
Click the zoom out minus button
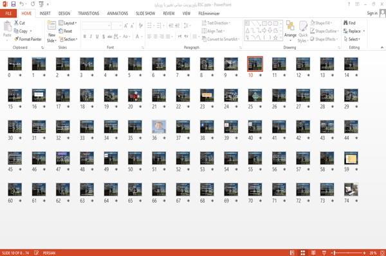(x=332, y=253)
